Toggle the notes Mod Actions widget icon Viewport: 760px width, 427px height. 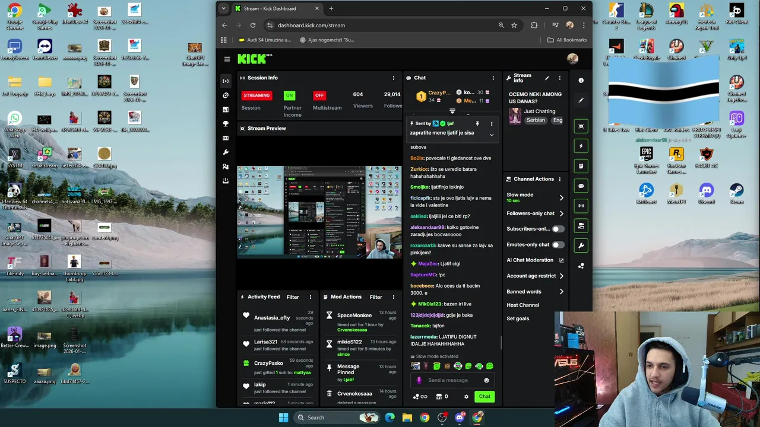point(581,166)
